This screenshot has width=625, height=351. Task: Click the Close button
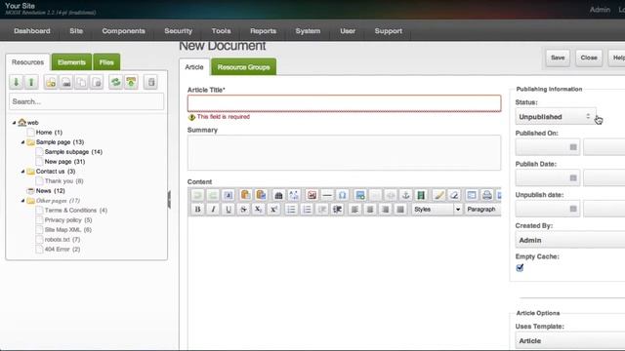point(589,58)
